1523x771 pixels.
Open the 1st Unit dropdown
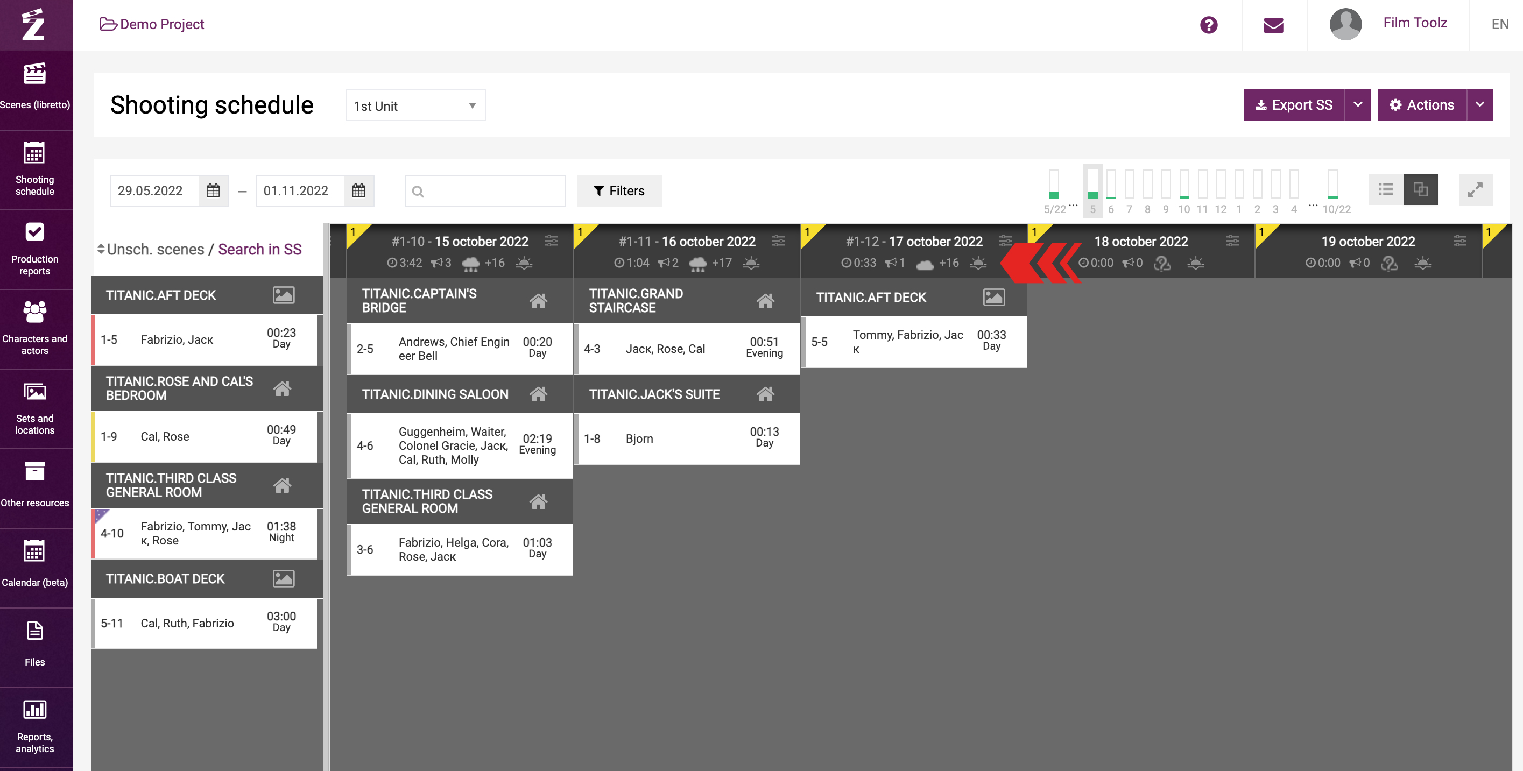coord(415,105)
